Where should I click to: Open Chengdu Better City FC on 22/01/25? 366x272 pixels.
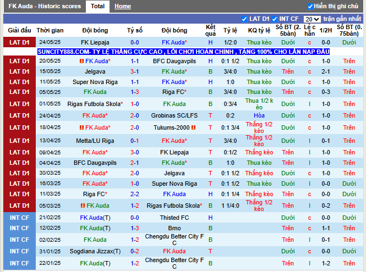(x=174, y=263)
